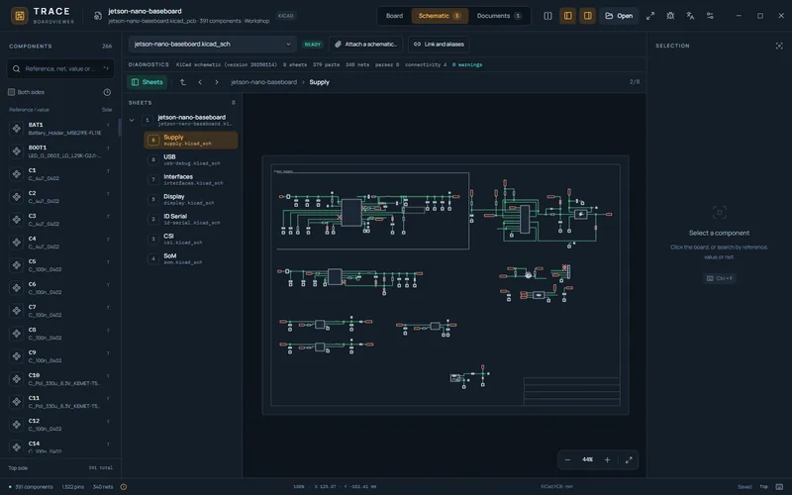Click the C4 component icon

point(17,242)
